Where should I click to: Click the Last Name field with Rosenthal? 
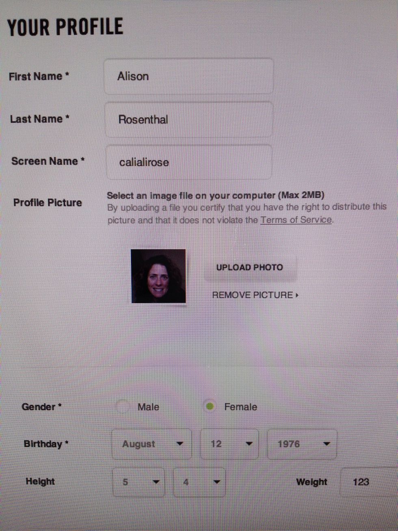coord(189,119)
